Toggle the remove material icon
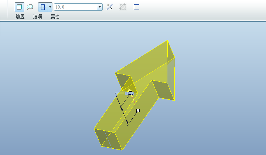Viewport: 266px width, 155px height. [123, 7]
